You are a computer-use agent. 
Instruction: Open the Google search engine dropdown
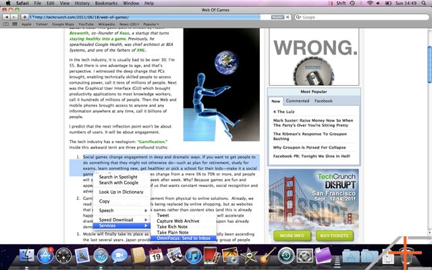click(x=298, y=17)
